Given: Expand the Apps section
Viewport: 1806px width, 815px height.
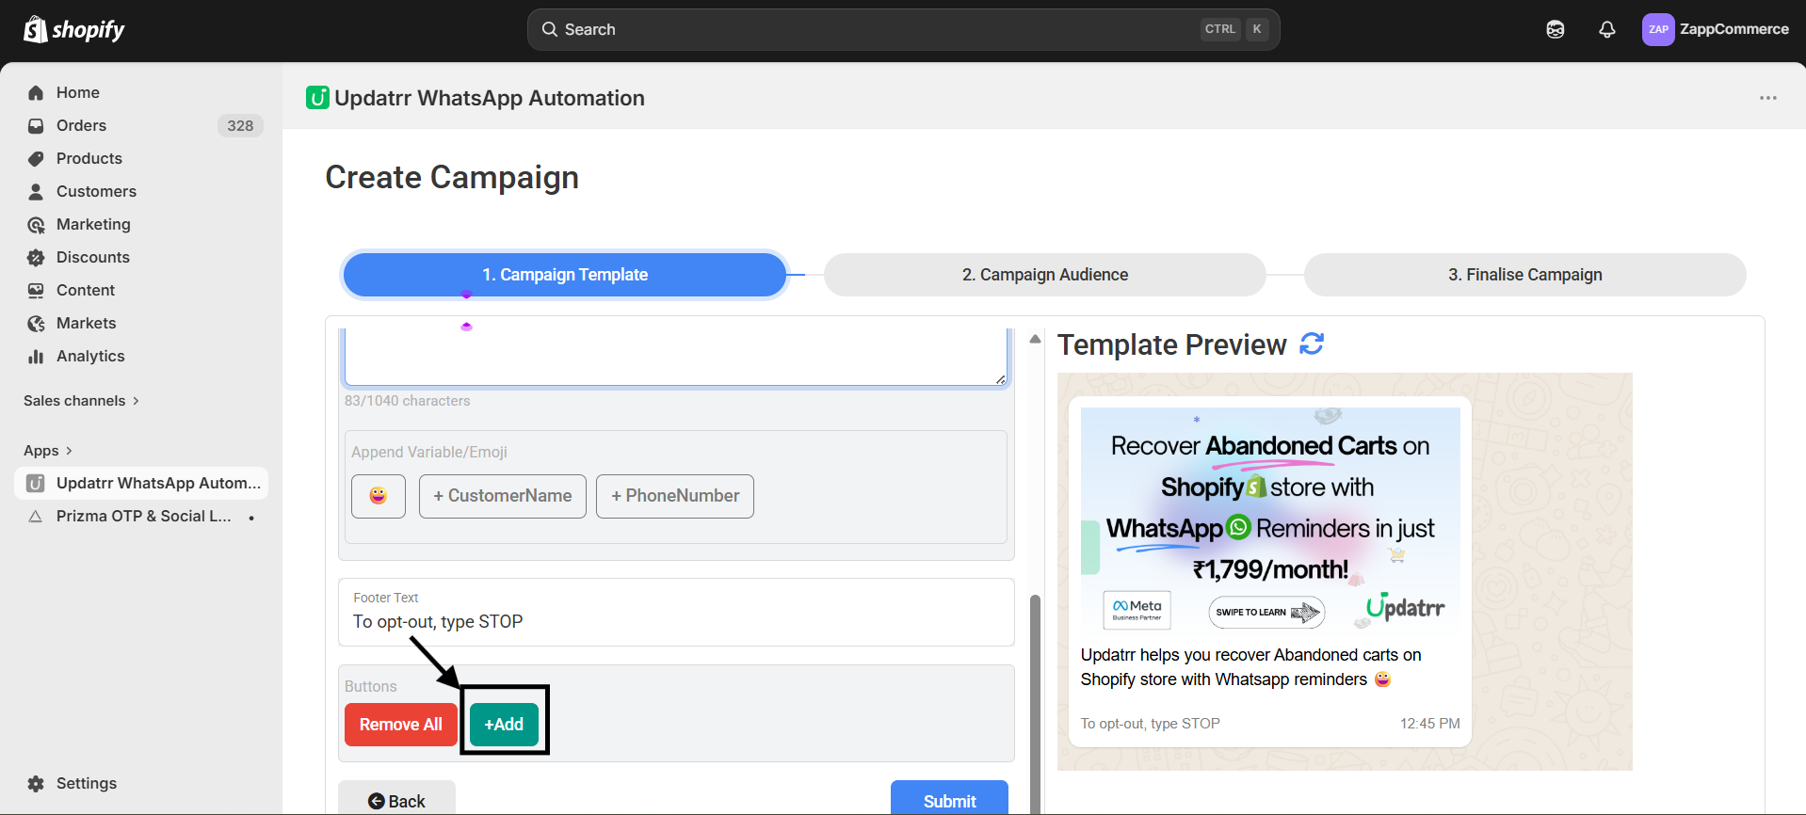Looking at the screenshot, I should pos(48,451).
